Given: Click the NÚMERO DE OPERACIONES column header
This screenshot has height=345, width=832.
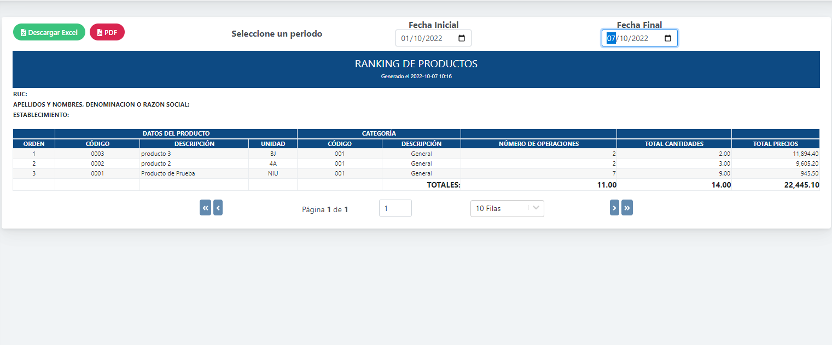Looking at the screenshot, I should [x=538, y=144].
